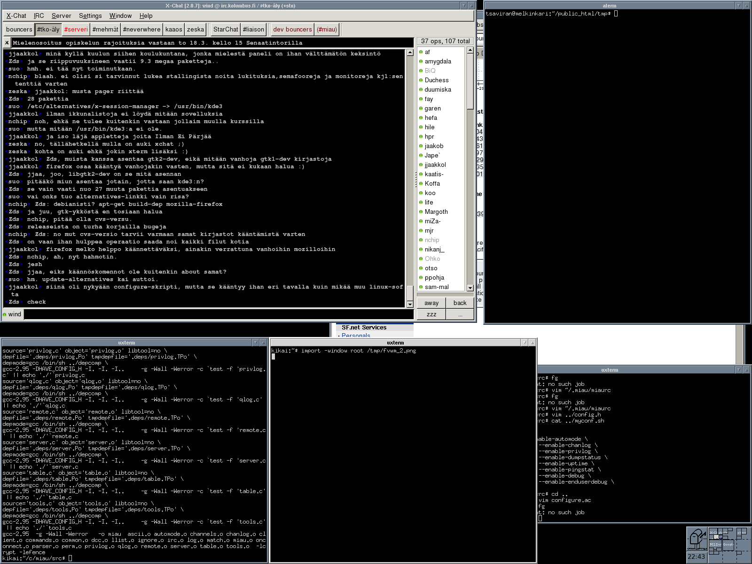
Task: Click the mailbox icon in the panel
Action: coord(697,539)
